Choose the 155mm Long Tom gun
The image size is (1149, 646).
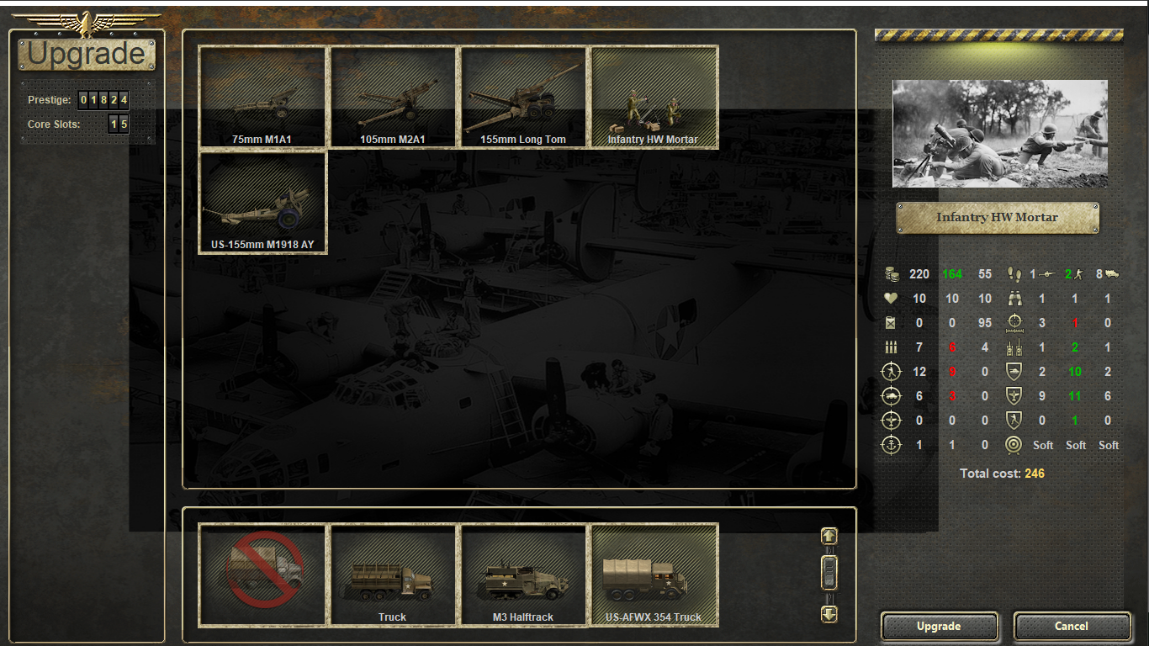pos(523,97)
